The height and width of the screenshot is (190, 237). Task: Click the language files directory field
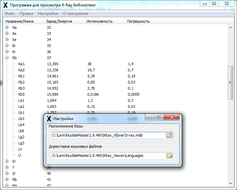tap(108, 156)
